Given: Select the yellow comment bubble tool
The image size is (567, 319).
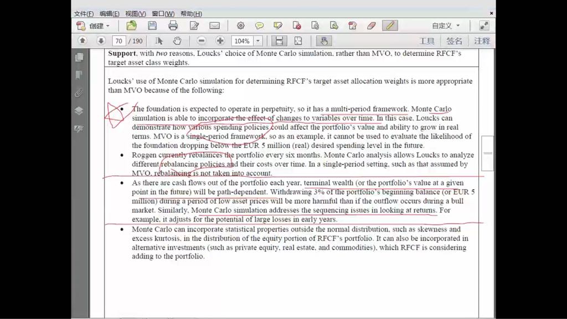Looking at the screenshot, I should point(259,25).
